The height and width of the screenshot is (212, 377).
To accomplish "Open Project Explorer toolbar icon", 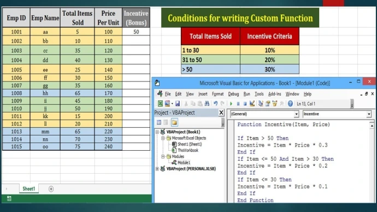I will pyautogui.click(x=261, y=104).
